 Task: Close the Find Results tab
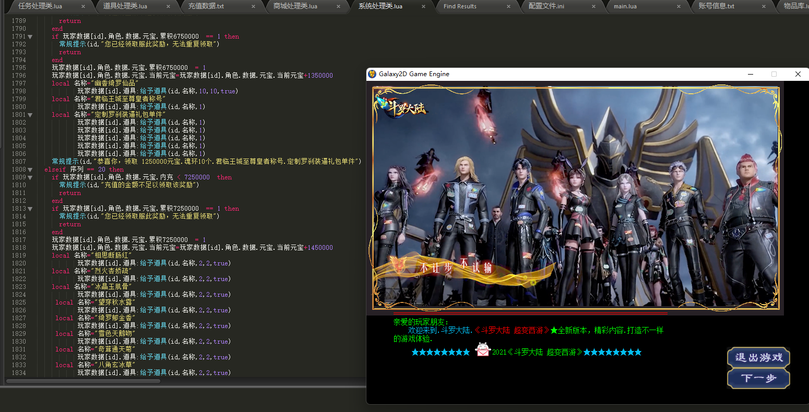(x=508, y=6)
